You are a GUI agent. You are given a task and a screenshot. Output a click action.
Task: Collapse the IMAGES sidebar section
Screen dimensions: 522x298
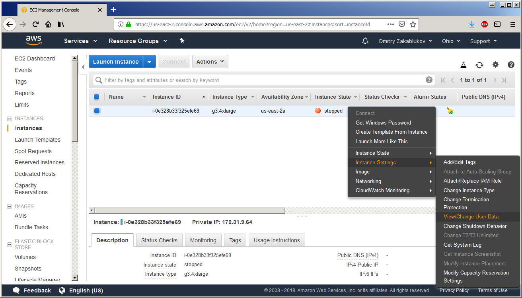[10, 206]
